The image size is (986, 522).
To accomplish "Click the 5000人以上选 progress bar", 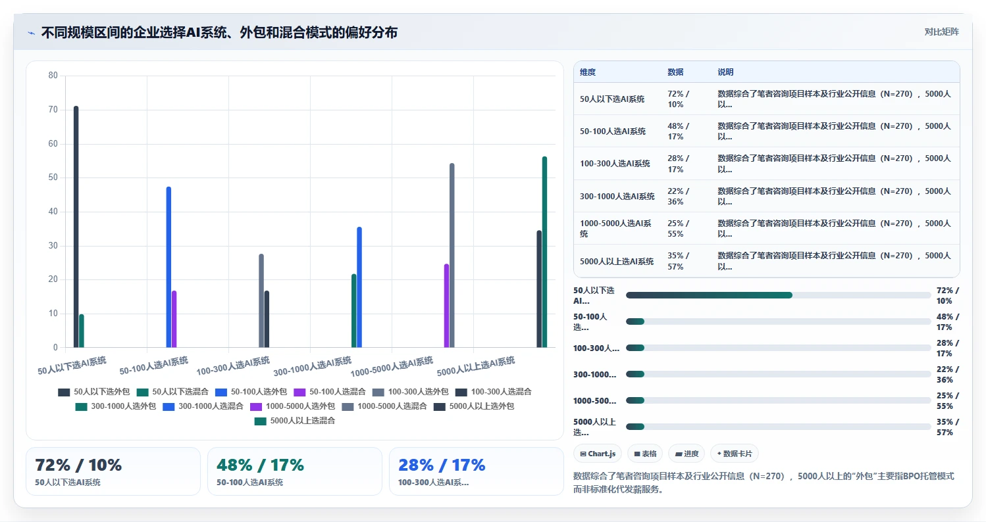I will (x=779, y=427).
